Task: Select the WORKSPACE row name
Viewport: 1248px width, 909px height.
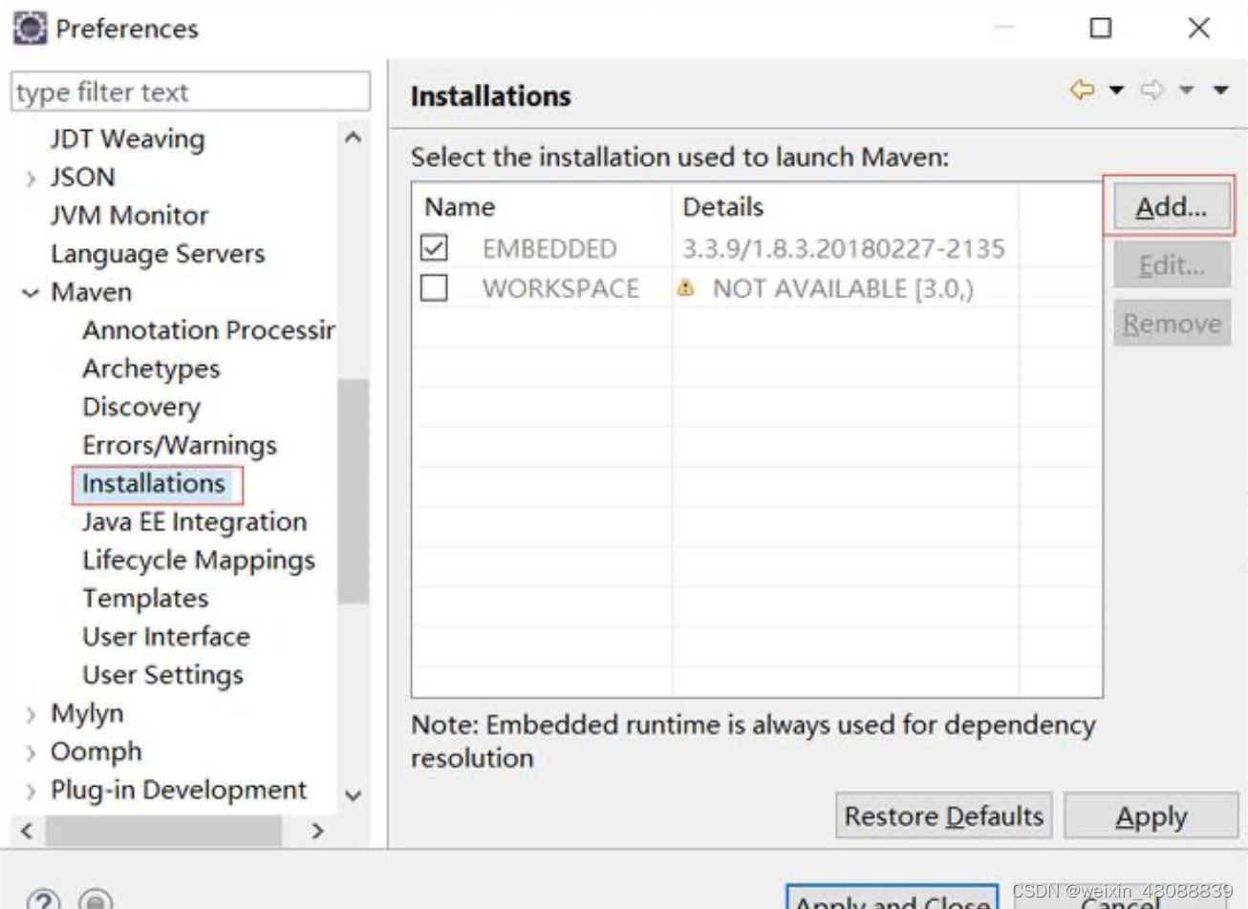Action: coord(560,288)
